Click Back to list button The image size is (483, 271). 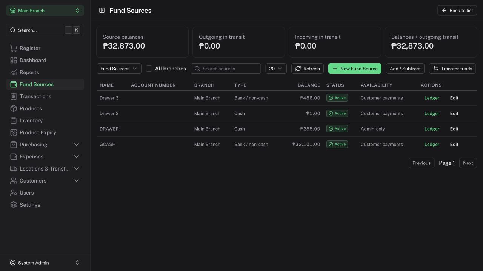(x=457, y=11)
